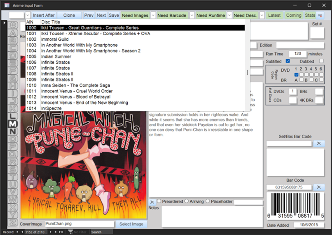
Task: Jump to titles starting with W
Action: coord(12,200)
